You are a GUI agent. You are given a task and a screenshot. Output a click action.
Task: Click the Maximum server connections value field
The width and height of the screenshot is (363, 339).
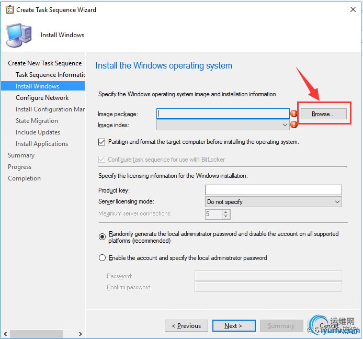point(214,214)
